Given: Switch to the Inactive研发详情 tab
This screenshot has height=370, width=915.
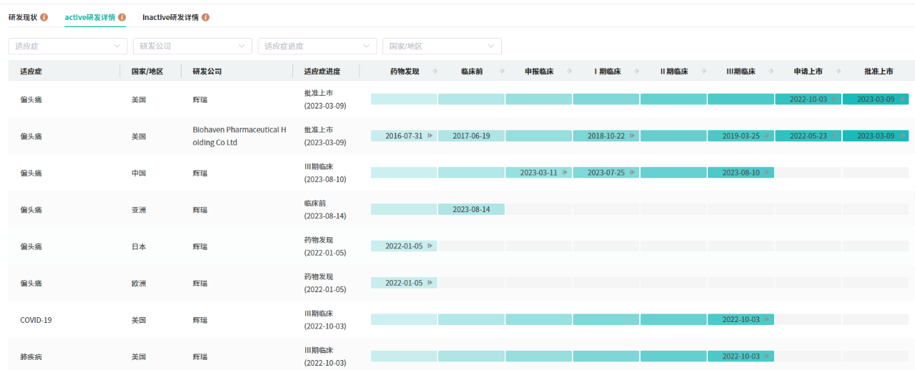Looking at the screenshot, I should [170, 17].
